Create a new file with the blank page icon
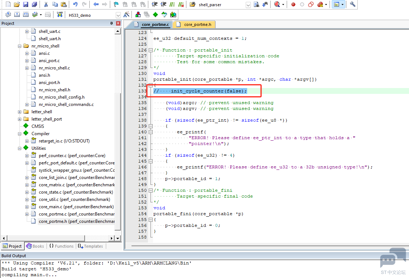This screenshot has width=409, height=278. coord(8,4)
